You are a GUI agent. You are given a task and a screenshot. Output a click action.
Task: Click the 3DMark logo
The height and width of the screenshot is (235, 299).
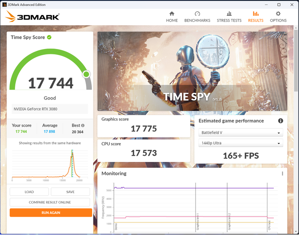coord(32,17)
